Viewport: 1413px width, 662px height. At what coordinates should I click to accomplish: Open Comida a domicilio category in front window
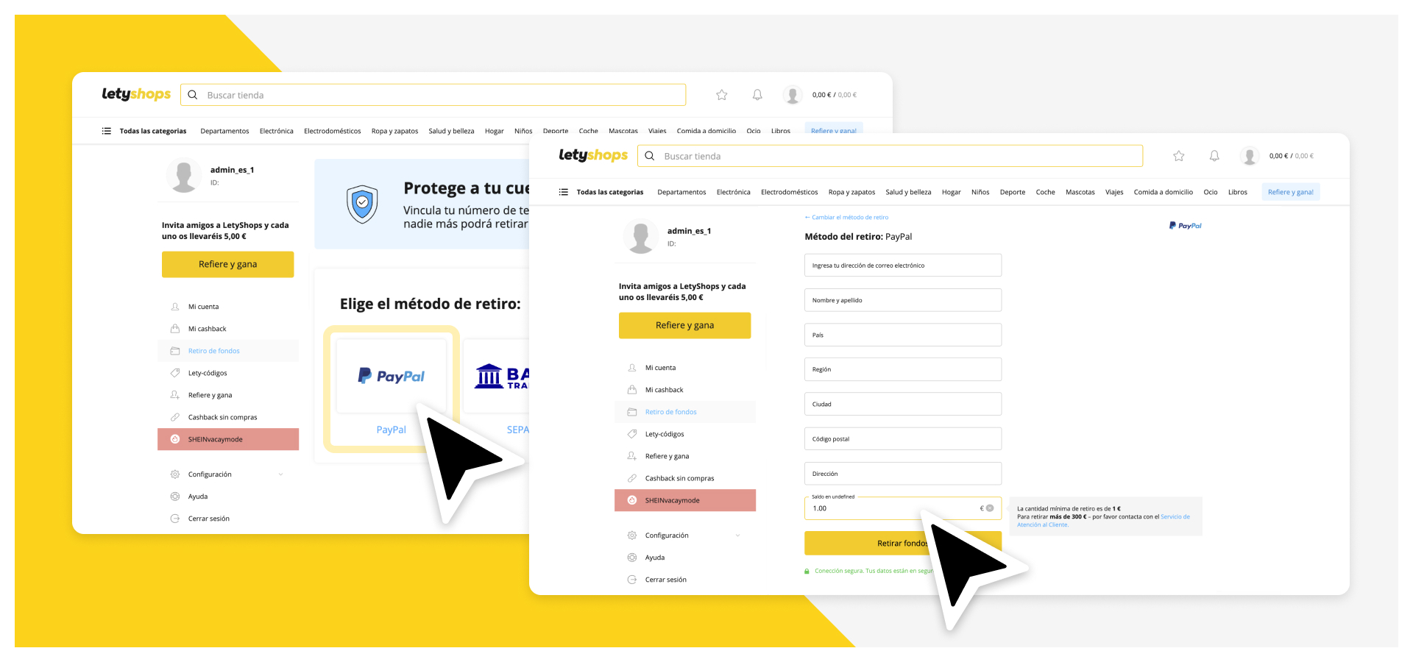tap(1163, 192)
